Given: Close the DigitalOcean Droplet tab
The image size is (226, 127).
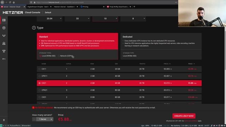Looking at the screenshot, I should pos(51,7).
